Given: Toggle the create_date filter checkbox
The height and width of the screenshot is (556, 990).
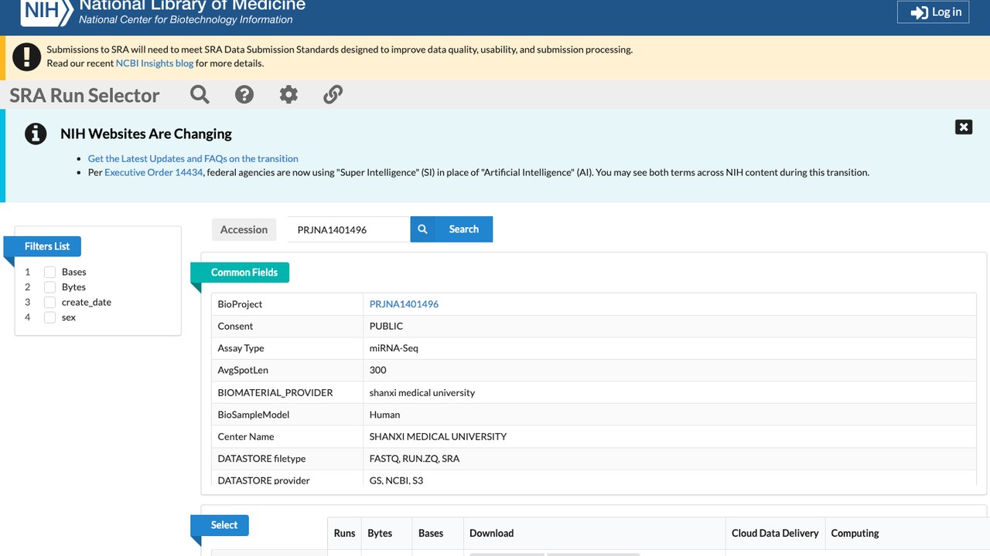Looking at the screenshot, I should point(49,302).
